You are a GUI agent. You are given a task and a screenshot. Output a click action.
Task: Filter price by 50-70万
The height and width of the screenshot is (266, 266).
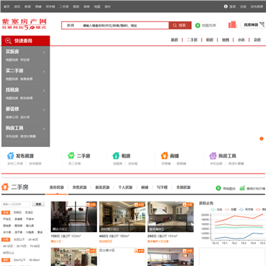(21, 246)
